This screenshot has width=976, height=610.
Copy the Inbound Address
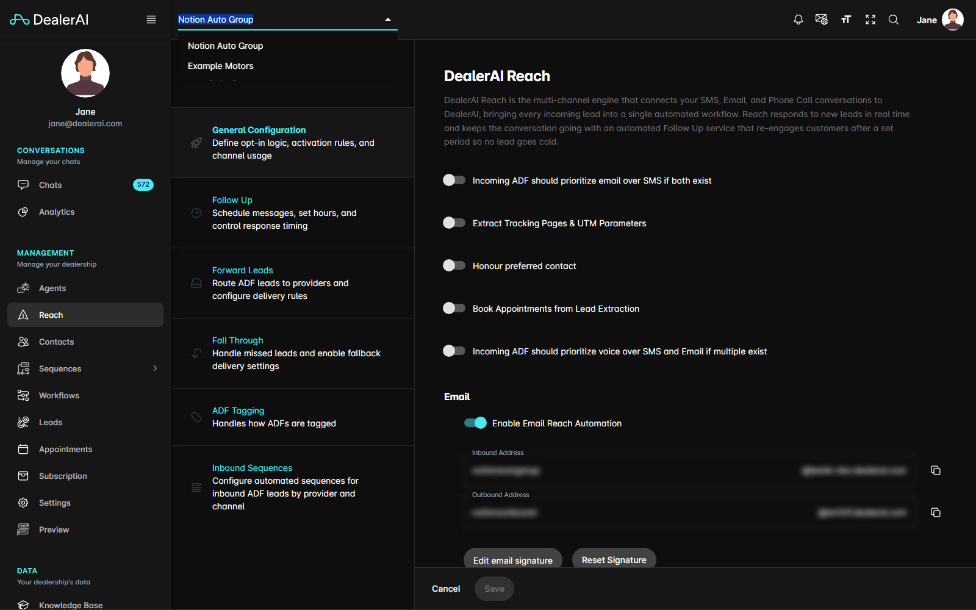click(936, 470)
